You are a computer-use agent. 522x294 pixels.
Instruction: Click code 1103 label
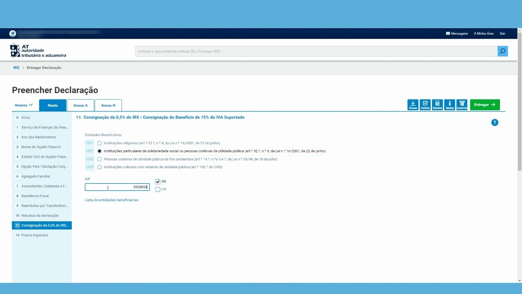point(89,167)
